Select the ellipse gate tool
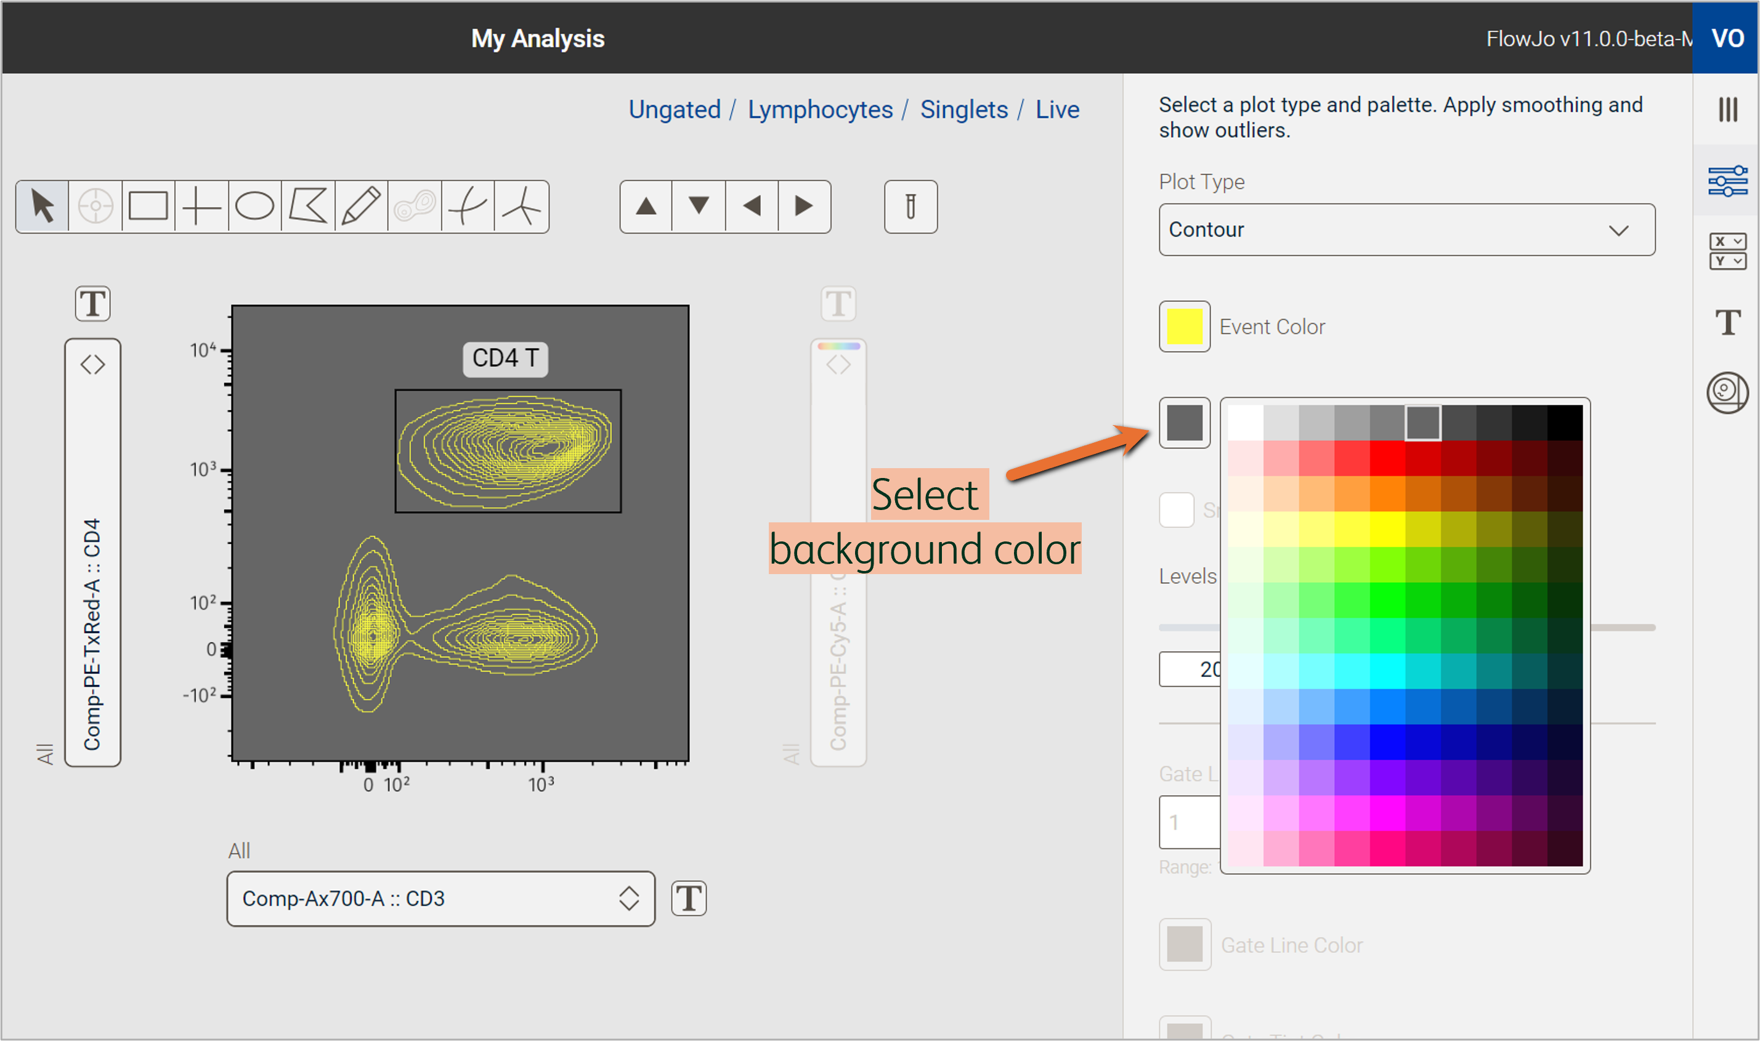The image size is (1760, 1041). [254, 207]
